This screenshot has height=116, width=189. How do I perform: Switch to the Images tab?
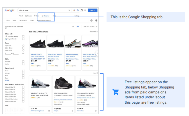click(29, 16)
